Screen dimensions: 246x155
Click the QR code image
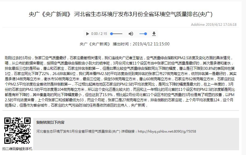pyautogui.click(x=17, y=131)
